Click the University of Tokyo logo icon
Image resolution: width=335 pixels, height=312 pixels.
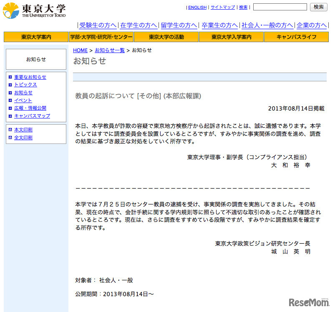pyautogui.click(x=10, y=10)
